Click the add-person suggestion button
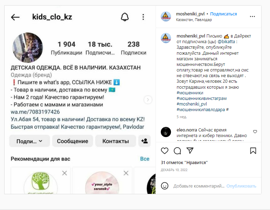270x210 pixels. coord(144,141)
